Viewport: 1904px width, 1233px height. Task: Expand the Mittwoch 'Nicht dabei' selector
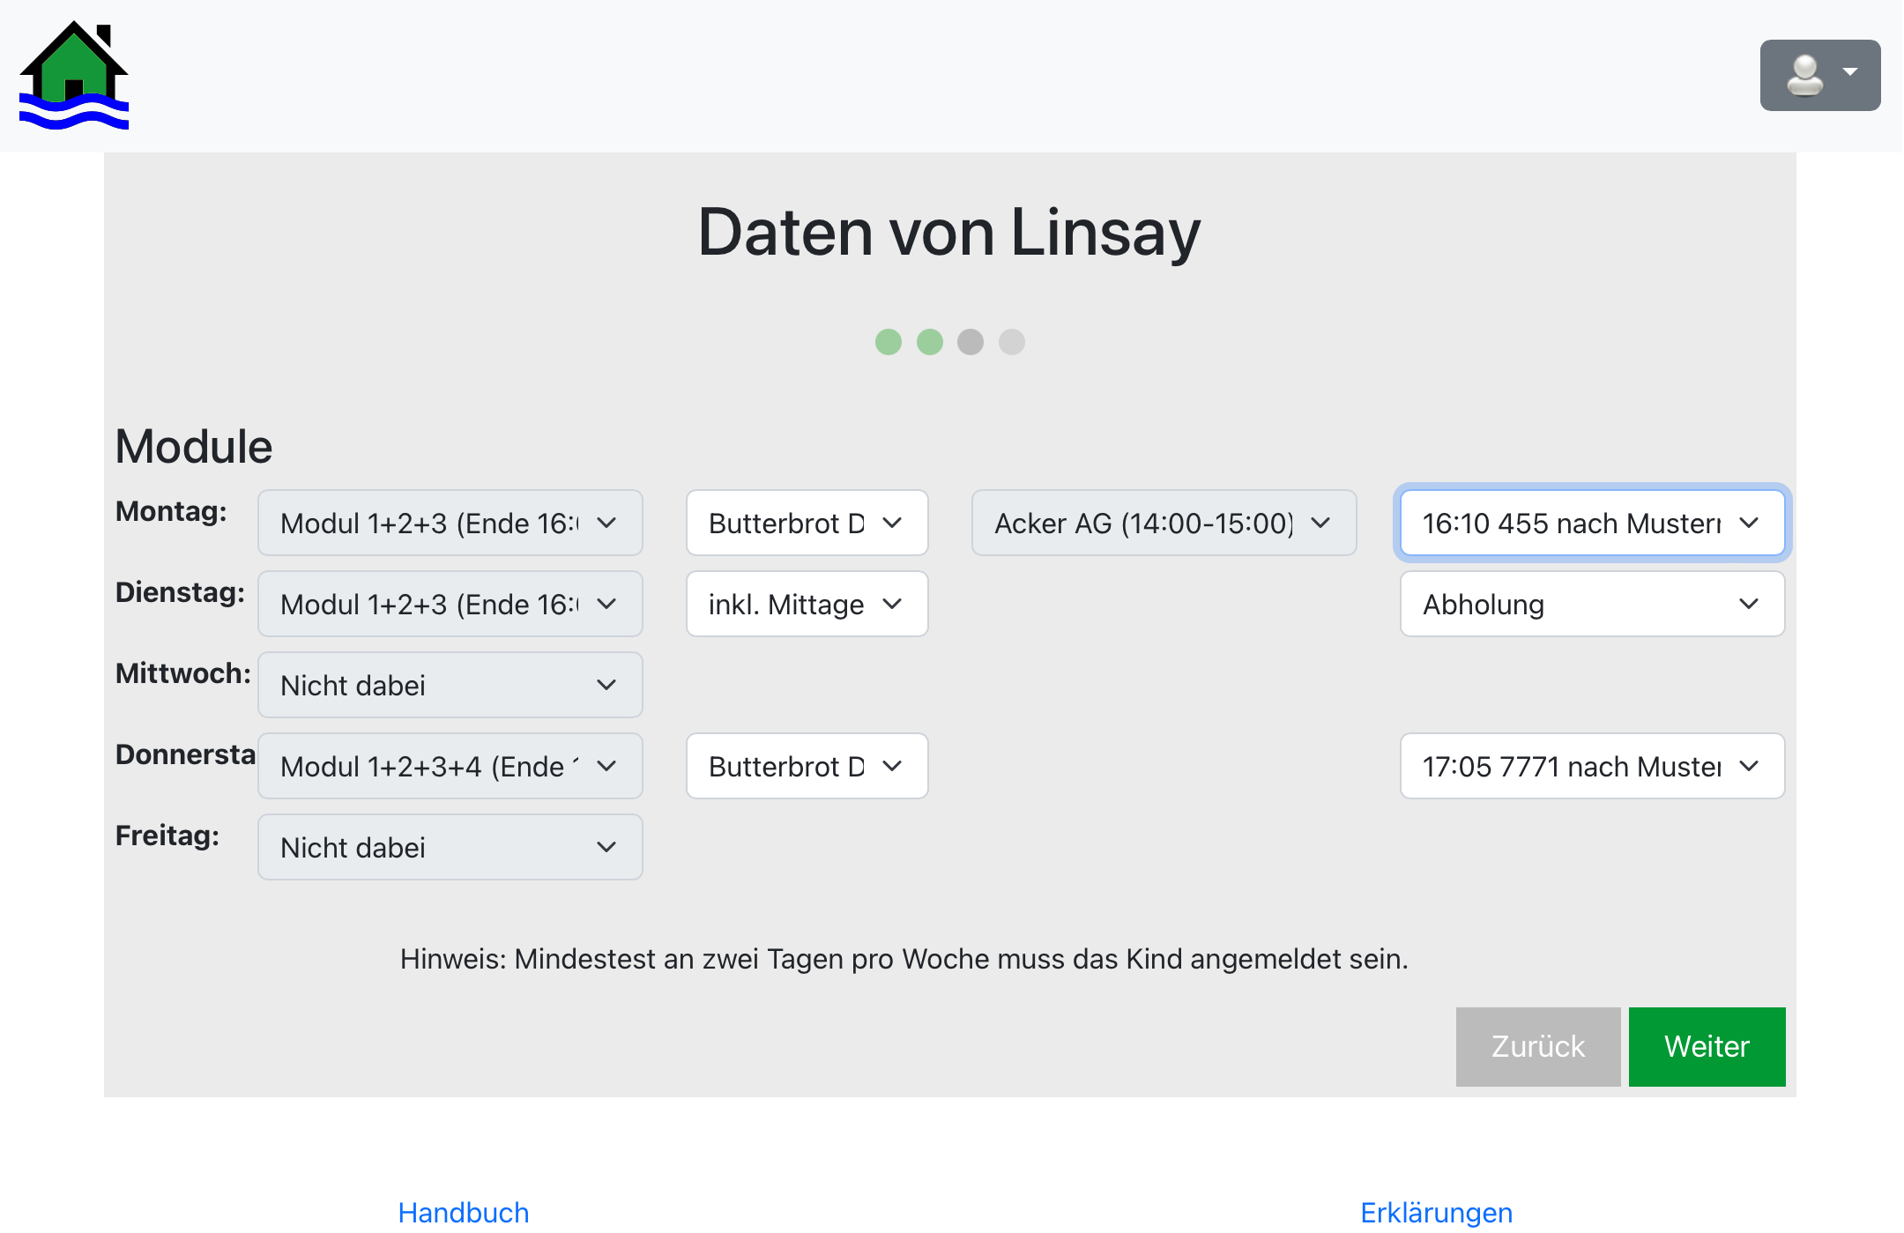(x=450, y=685)
